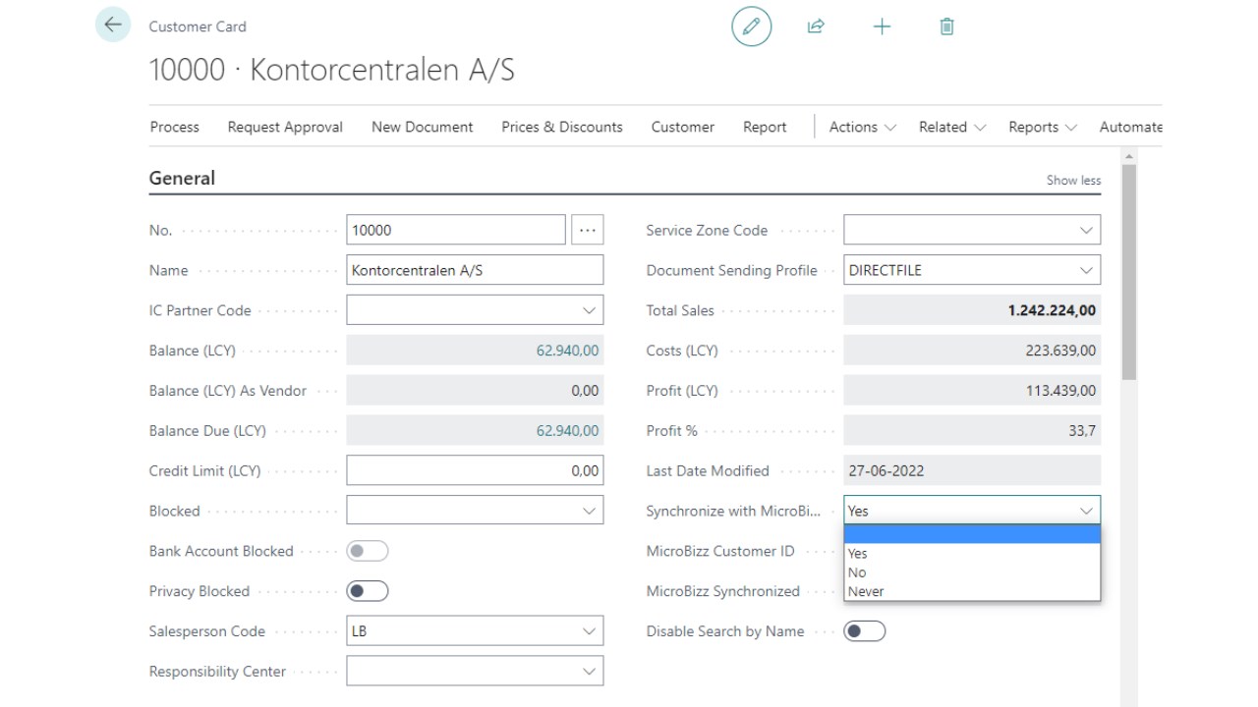Click the plus icon to create new

click(882, 27)
